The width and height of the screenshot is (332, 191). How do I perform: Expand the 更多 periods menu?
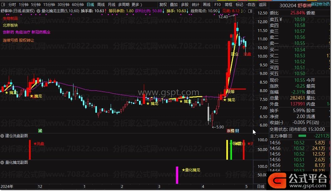[137, 4]
